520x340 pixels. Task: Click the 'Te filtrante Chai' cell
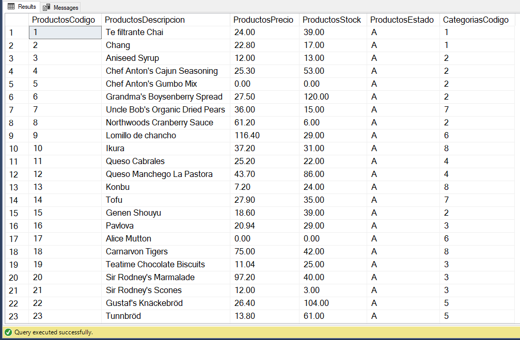(166, 33)
